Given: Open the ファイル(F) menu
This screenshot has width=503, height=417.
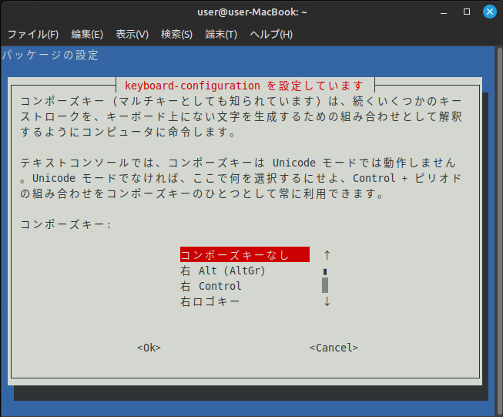Looking at the screenshot, I should point(32,35).
